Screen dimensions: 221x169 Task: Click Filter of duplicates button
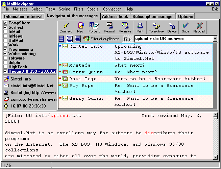tap(101, 39)
